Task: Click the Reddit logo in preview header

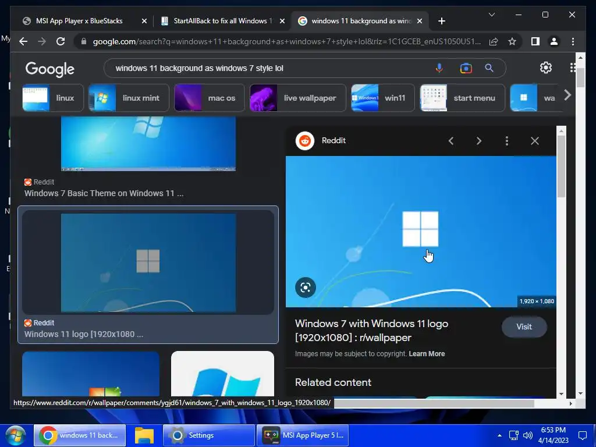Action: pyautogui.click(x=305, y=141)
